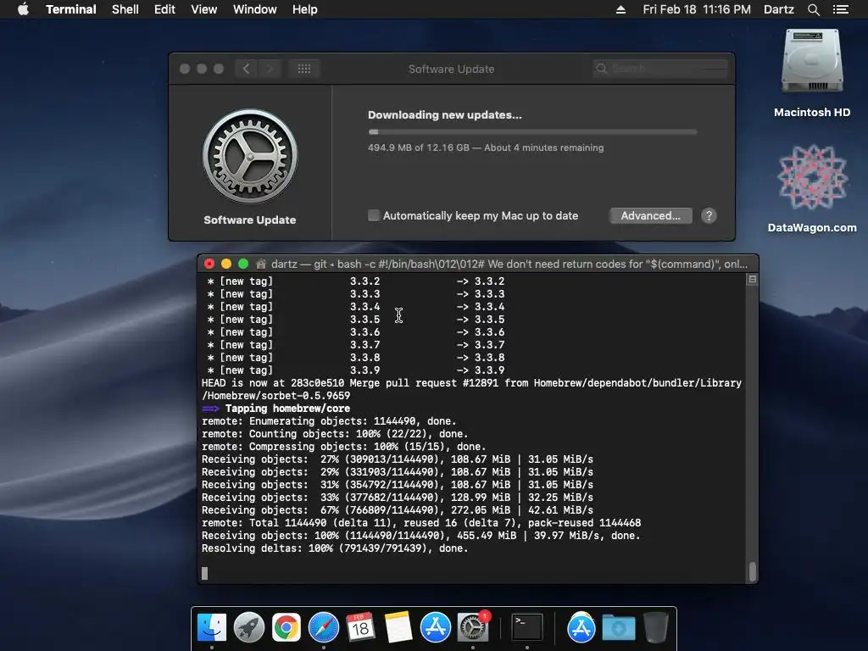Open System Preferences from the Dock
The height and width of the screenshot is (651, 868).
[x=473, y=628]
